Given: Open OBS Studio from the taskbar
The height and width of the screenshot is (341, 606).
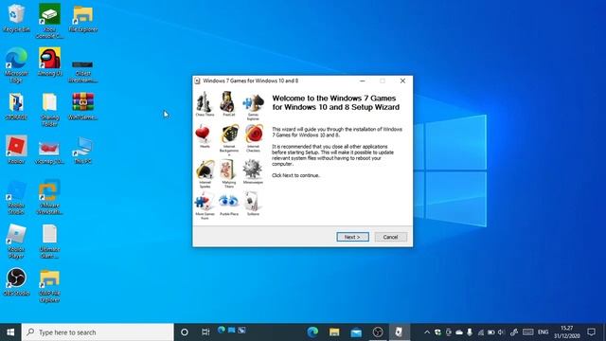Looking at the screenshot, I should tap(378, 332).
